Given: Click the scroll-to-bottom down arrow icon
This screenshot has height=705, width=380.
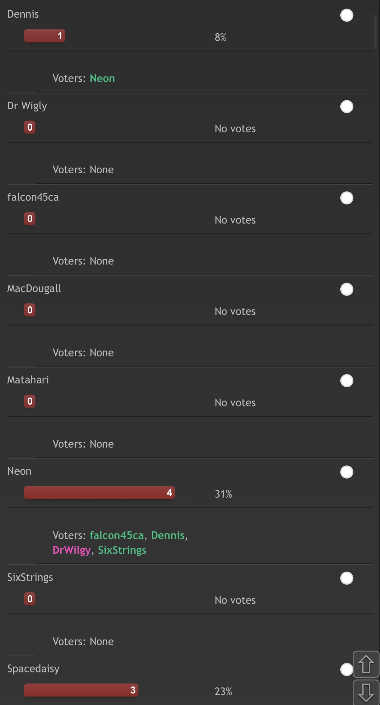Looking at the screenshot, I should point(366,692).
